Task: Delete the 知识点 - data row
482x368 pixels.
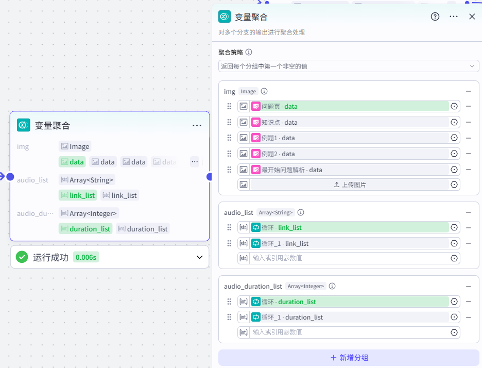Action: coord(469,123)
